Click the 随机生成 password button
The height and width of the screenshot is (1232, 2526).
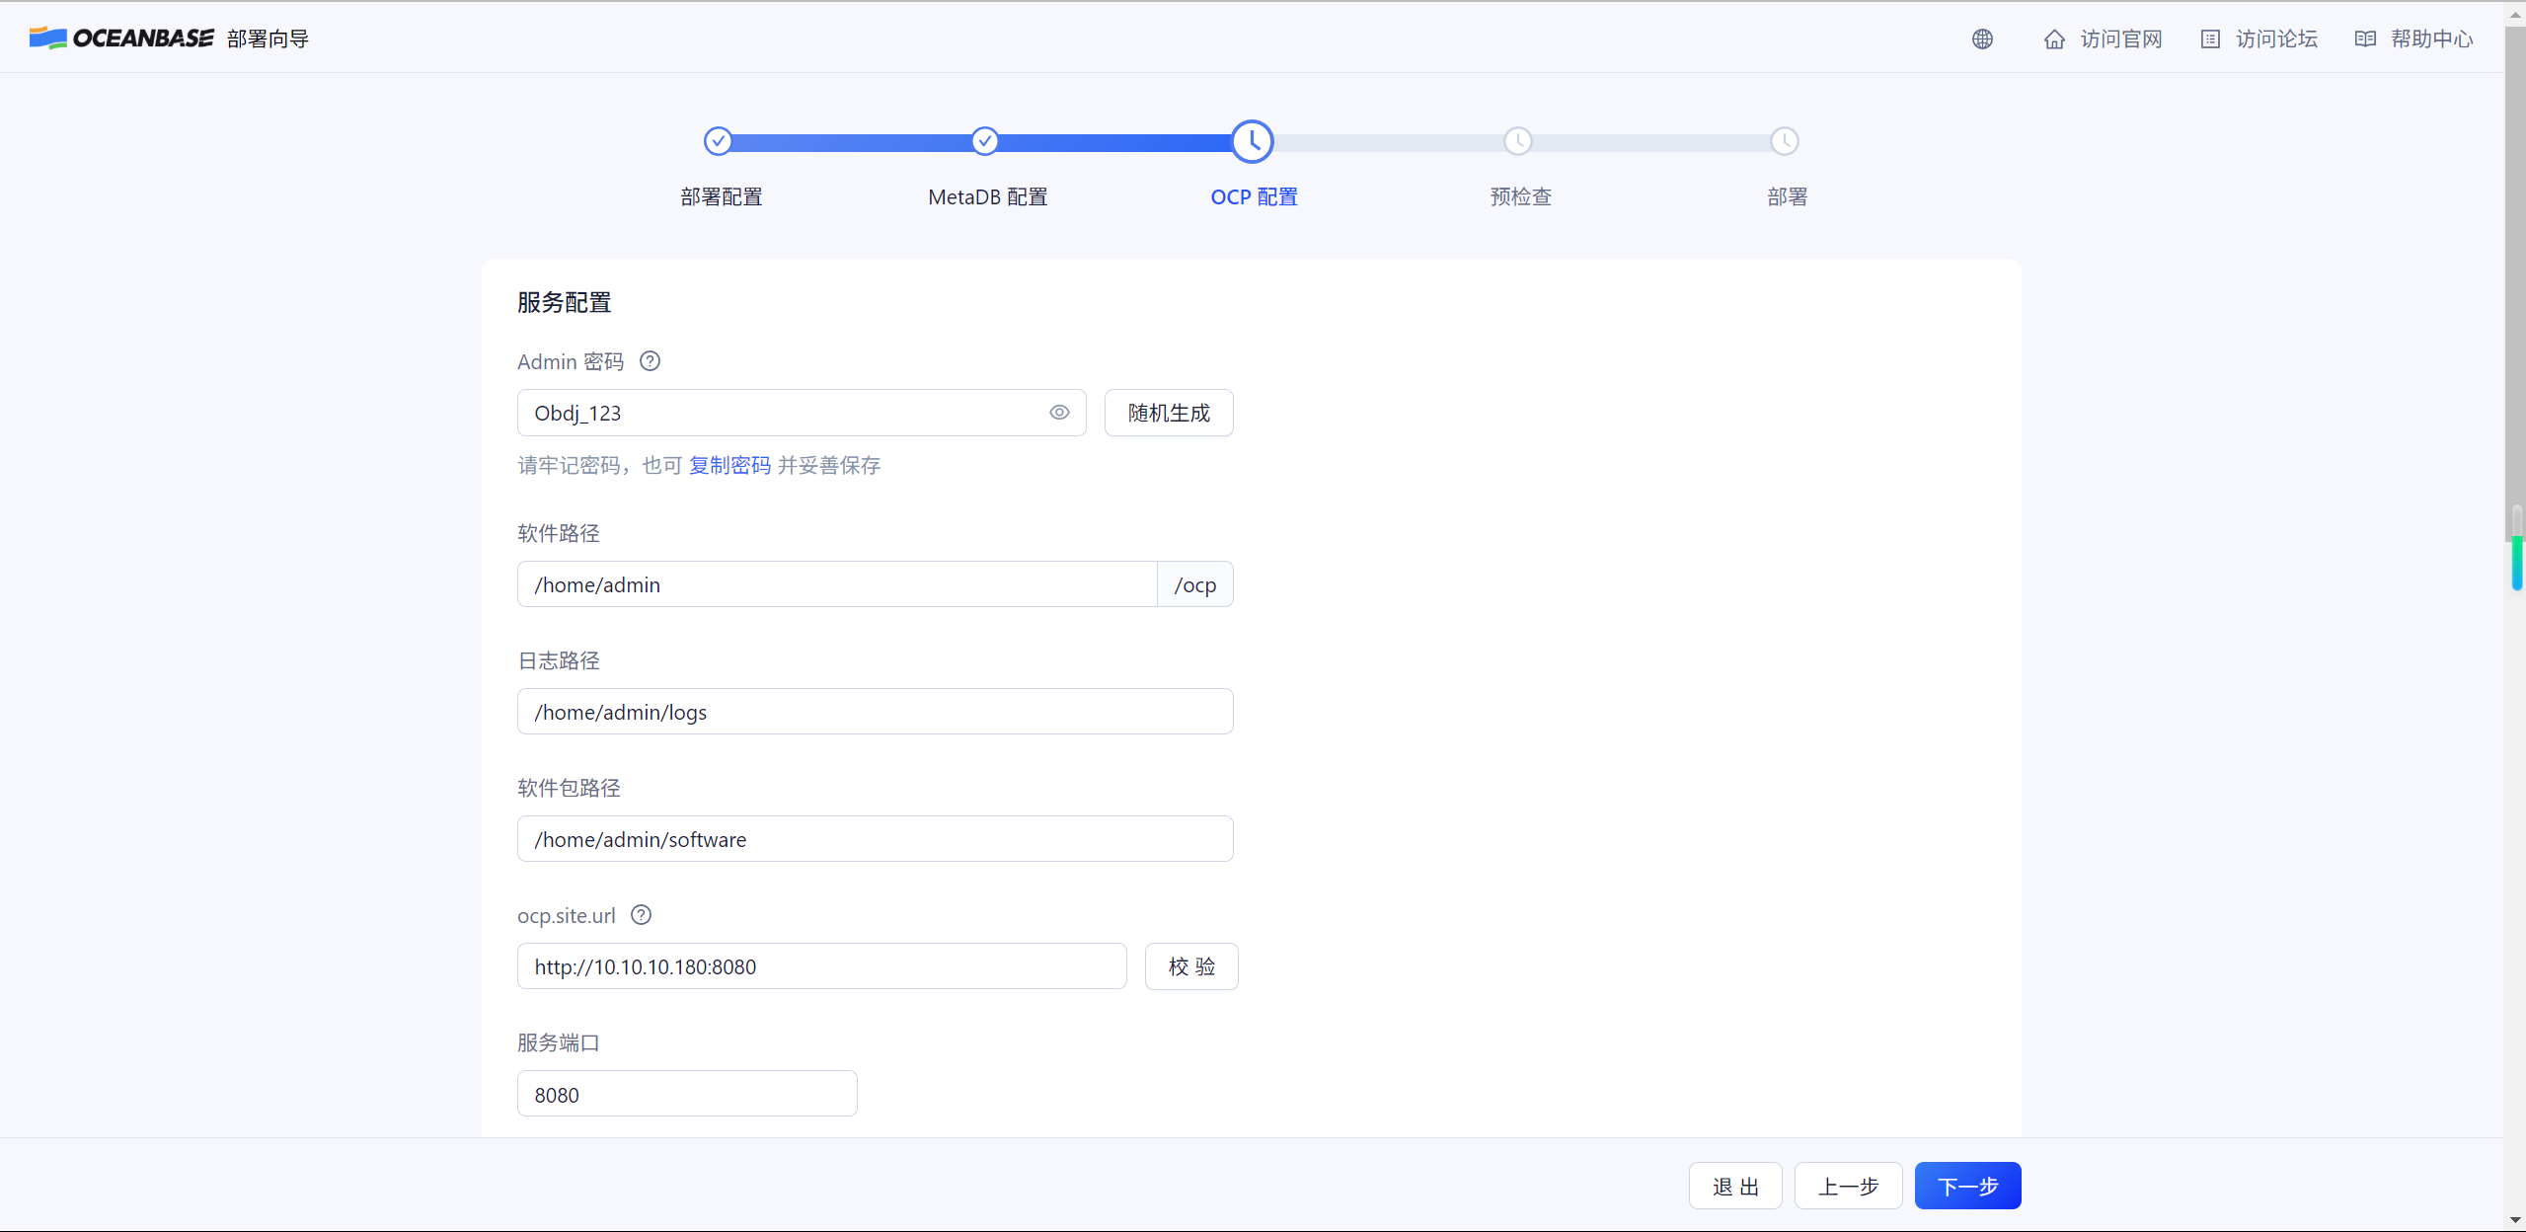1169,413
